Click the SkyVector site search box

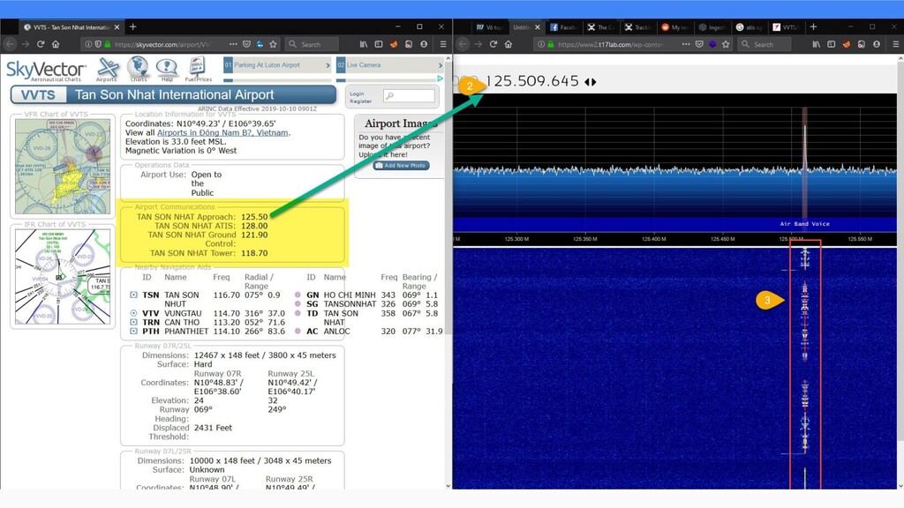(x=409, y=95)
